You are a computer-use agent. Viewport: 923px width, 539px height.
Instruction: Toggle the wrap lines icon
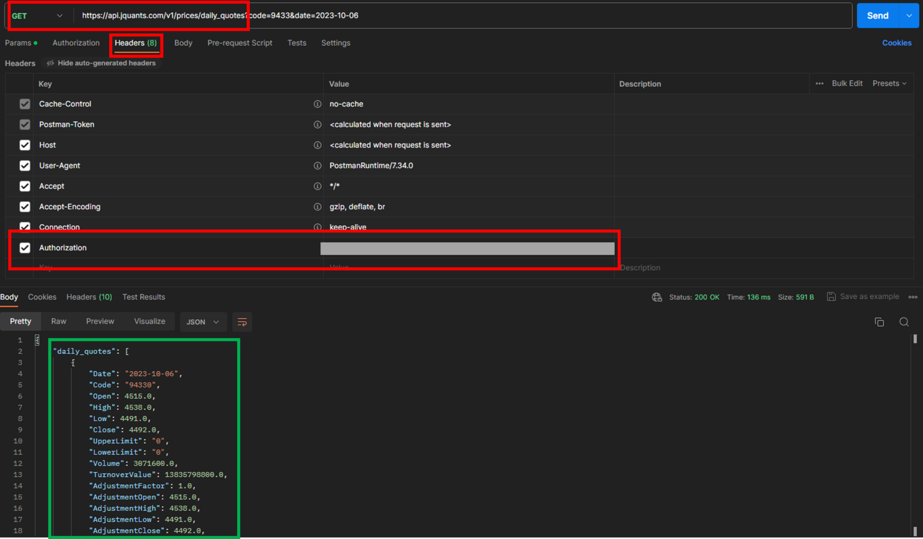pyautogui.click(x=242, y=322)
